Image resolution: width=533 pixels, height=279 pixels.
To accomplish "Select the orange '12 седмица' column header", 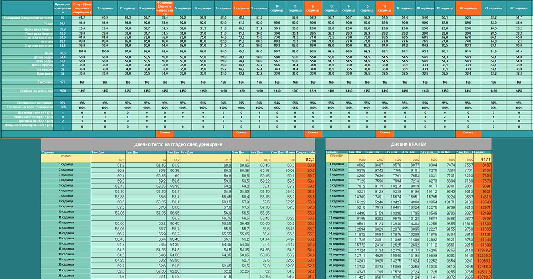I will tap(313, 8).
